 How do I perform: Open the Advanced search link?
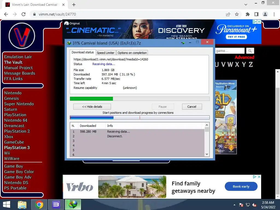[244, 57]
